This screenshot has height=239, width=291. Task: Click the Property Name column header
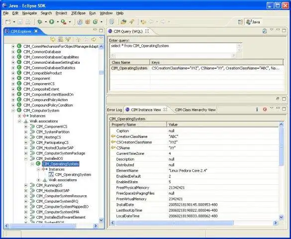(x=138, y=124)
